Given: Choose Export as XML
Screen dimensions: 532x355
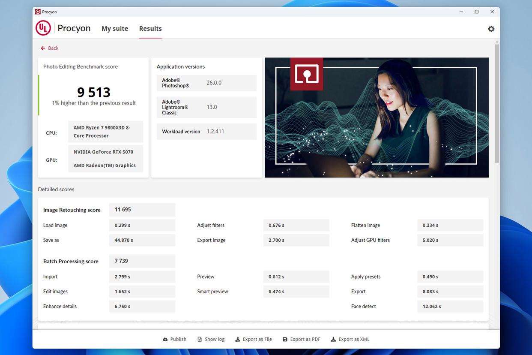Looking at the screenshot, I should (x=350, y=339).
